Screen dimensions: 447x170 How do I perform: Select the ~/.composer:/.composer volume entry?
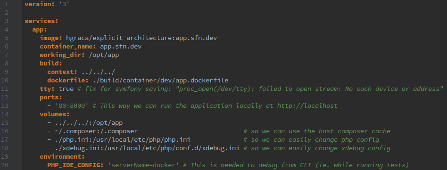[x=96, y=131]
